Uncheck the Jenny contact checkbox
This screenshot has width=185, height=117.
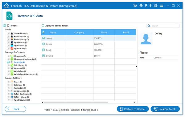click(x=43, y=38)
